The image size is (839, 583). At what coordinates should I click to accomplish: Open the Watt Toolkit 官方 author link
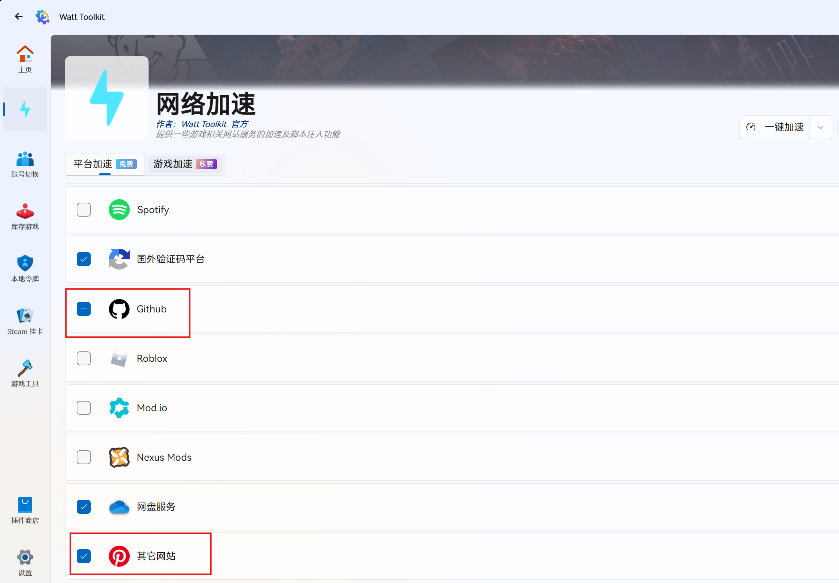(214, 124)
